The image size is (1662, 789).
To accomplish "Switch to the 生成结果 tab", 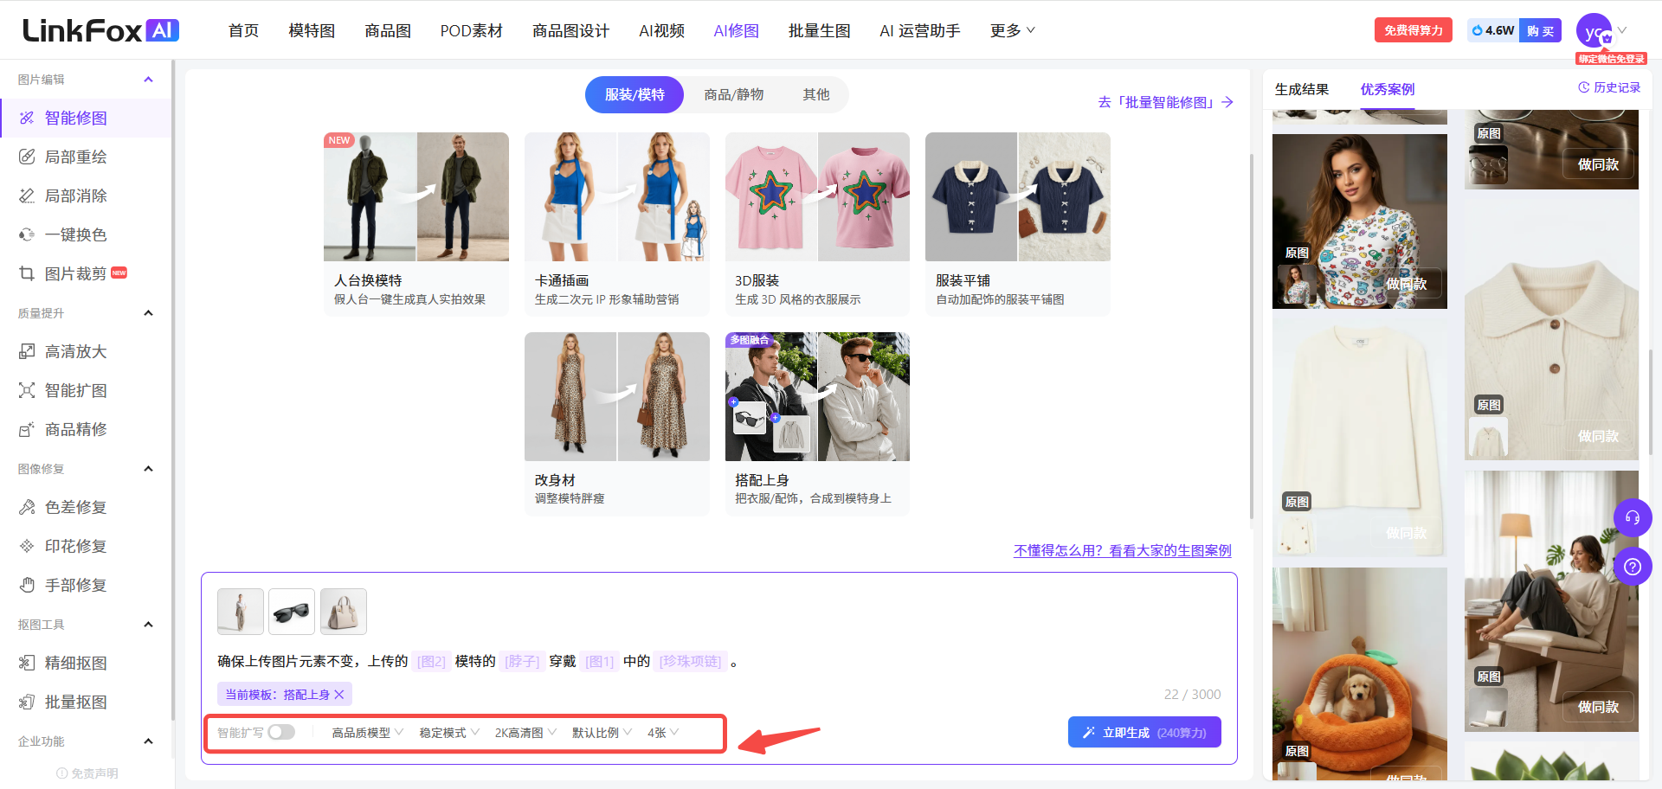I will (1301, 89).
